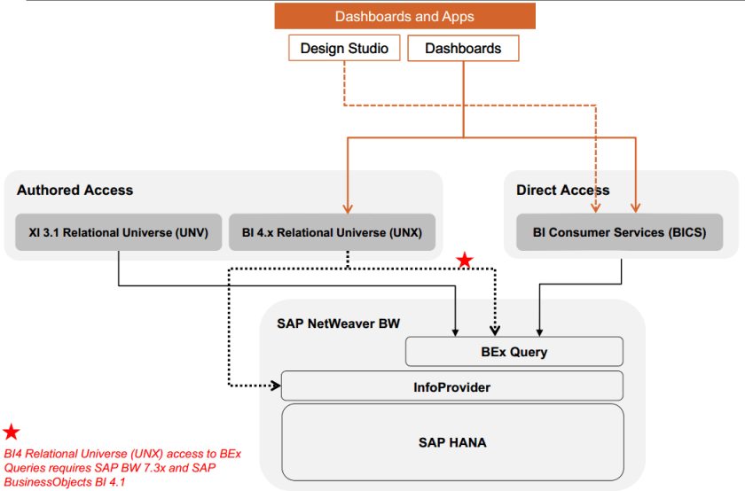
Task: Click the InfoProvider box
Action: pyautogui.click(x=451, y=386)
